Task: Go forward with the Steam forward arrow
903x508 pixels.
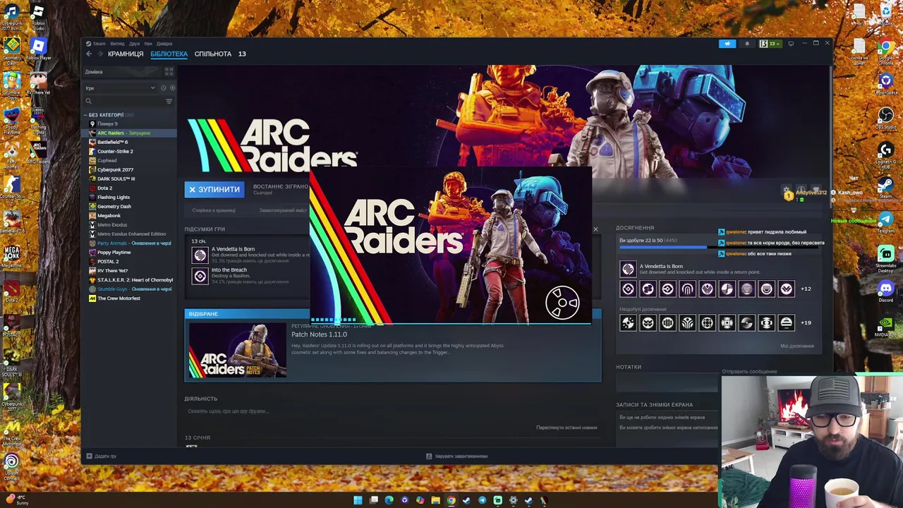Action: [99, 54]
